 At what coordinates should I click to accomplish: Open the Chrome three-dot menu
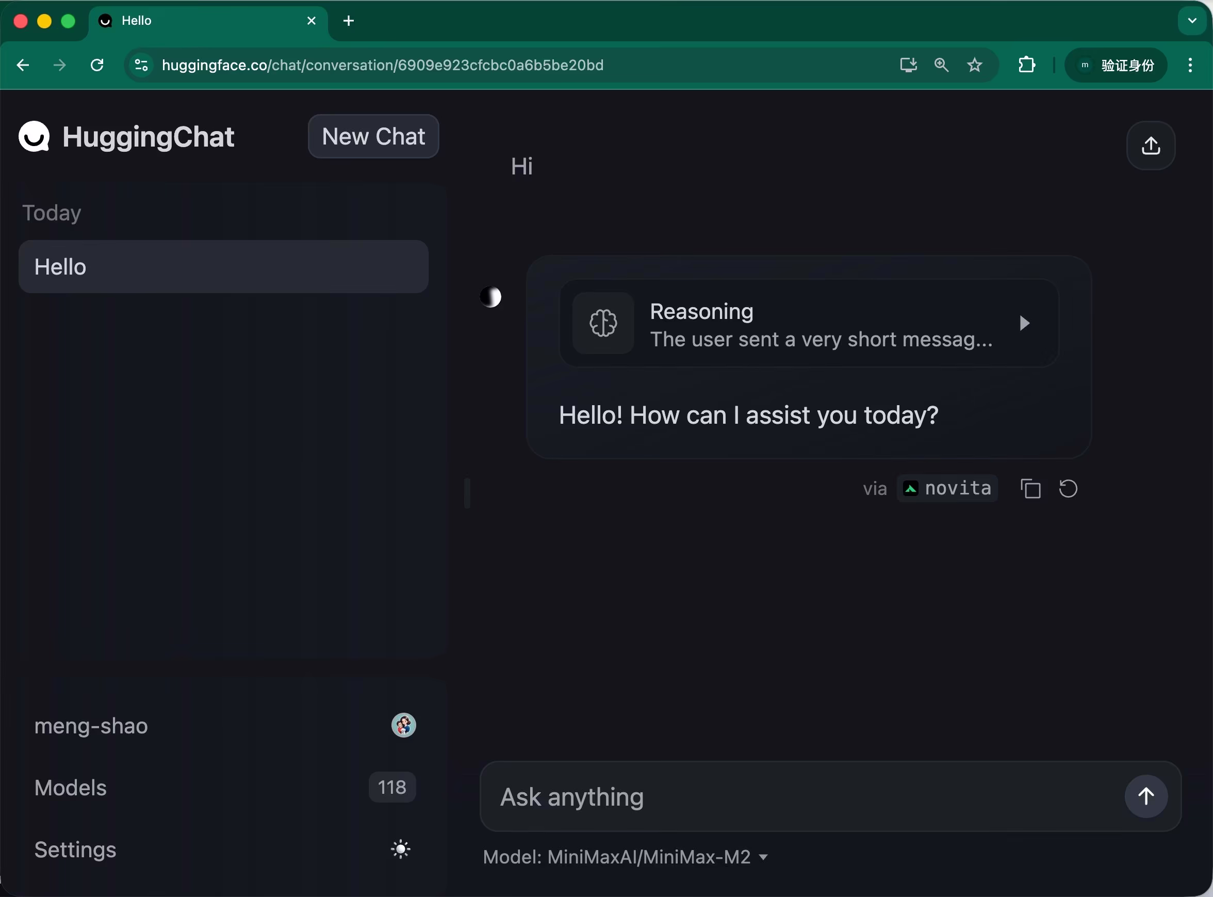tap(1190, 65)
